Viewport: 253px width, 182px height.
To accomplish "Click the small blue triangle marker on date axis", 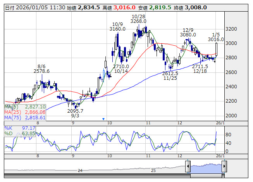I will [103, 119].
